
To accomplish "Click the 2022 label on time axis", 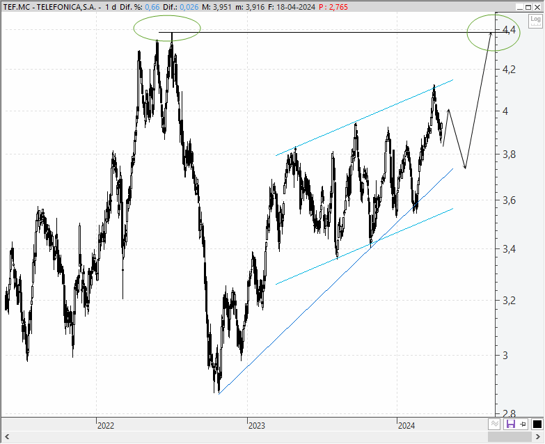I will 106,426.
